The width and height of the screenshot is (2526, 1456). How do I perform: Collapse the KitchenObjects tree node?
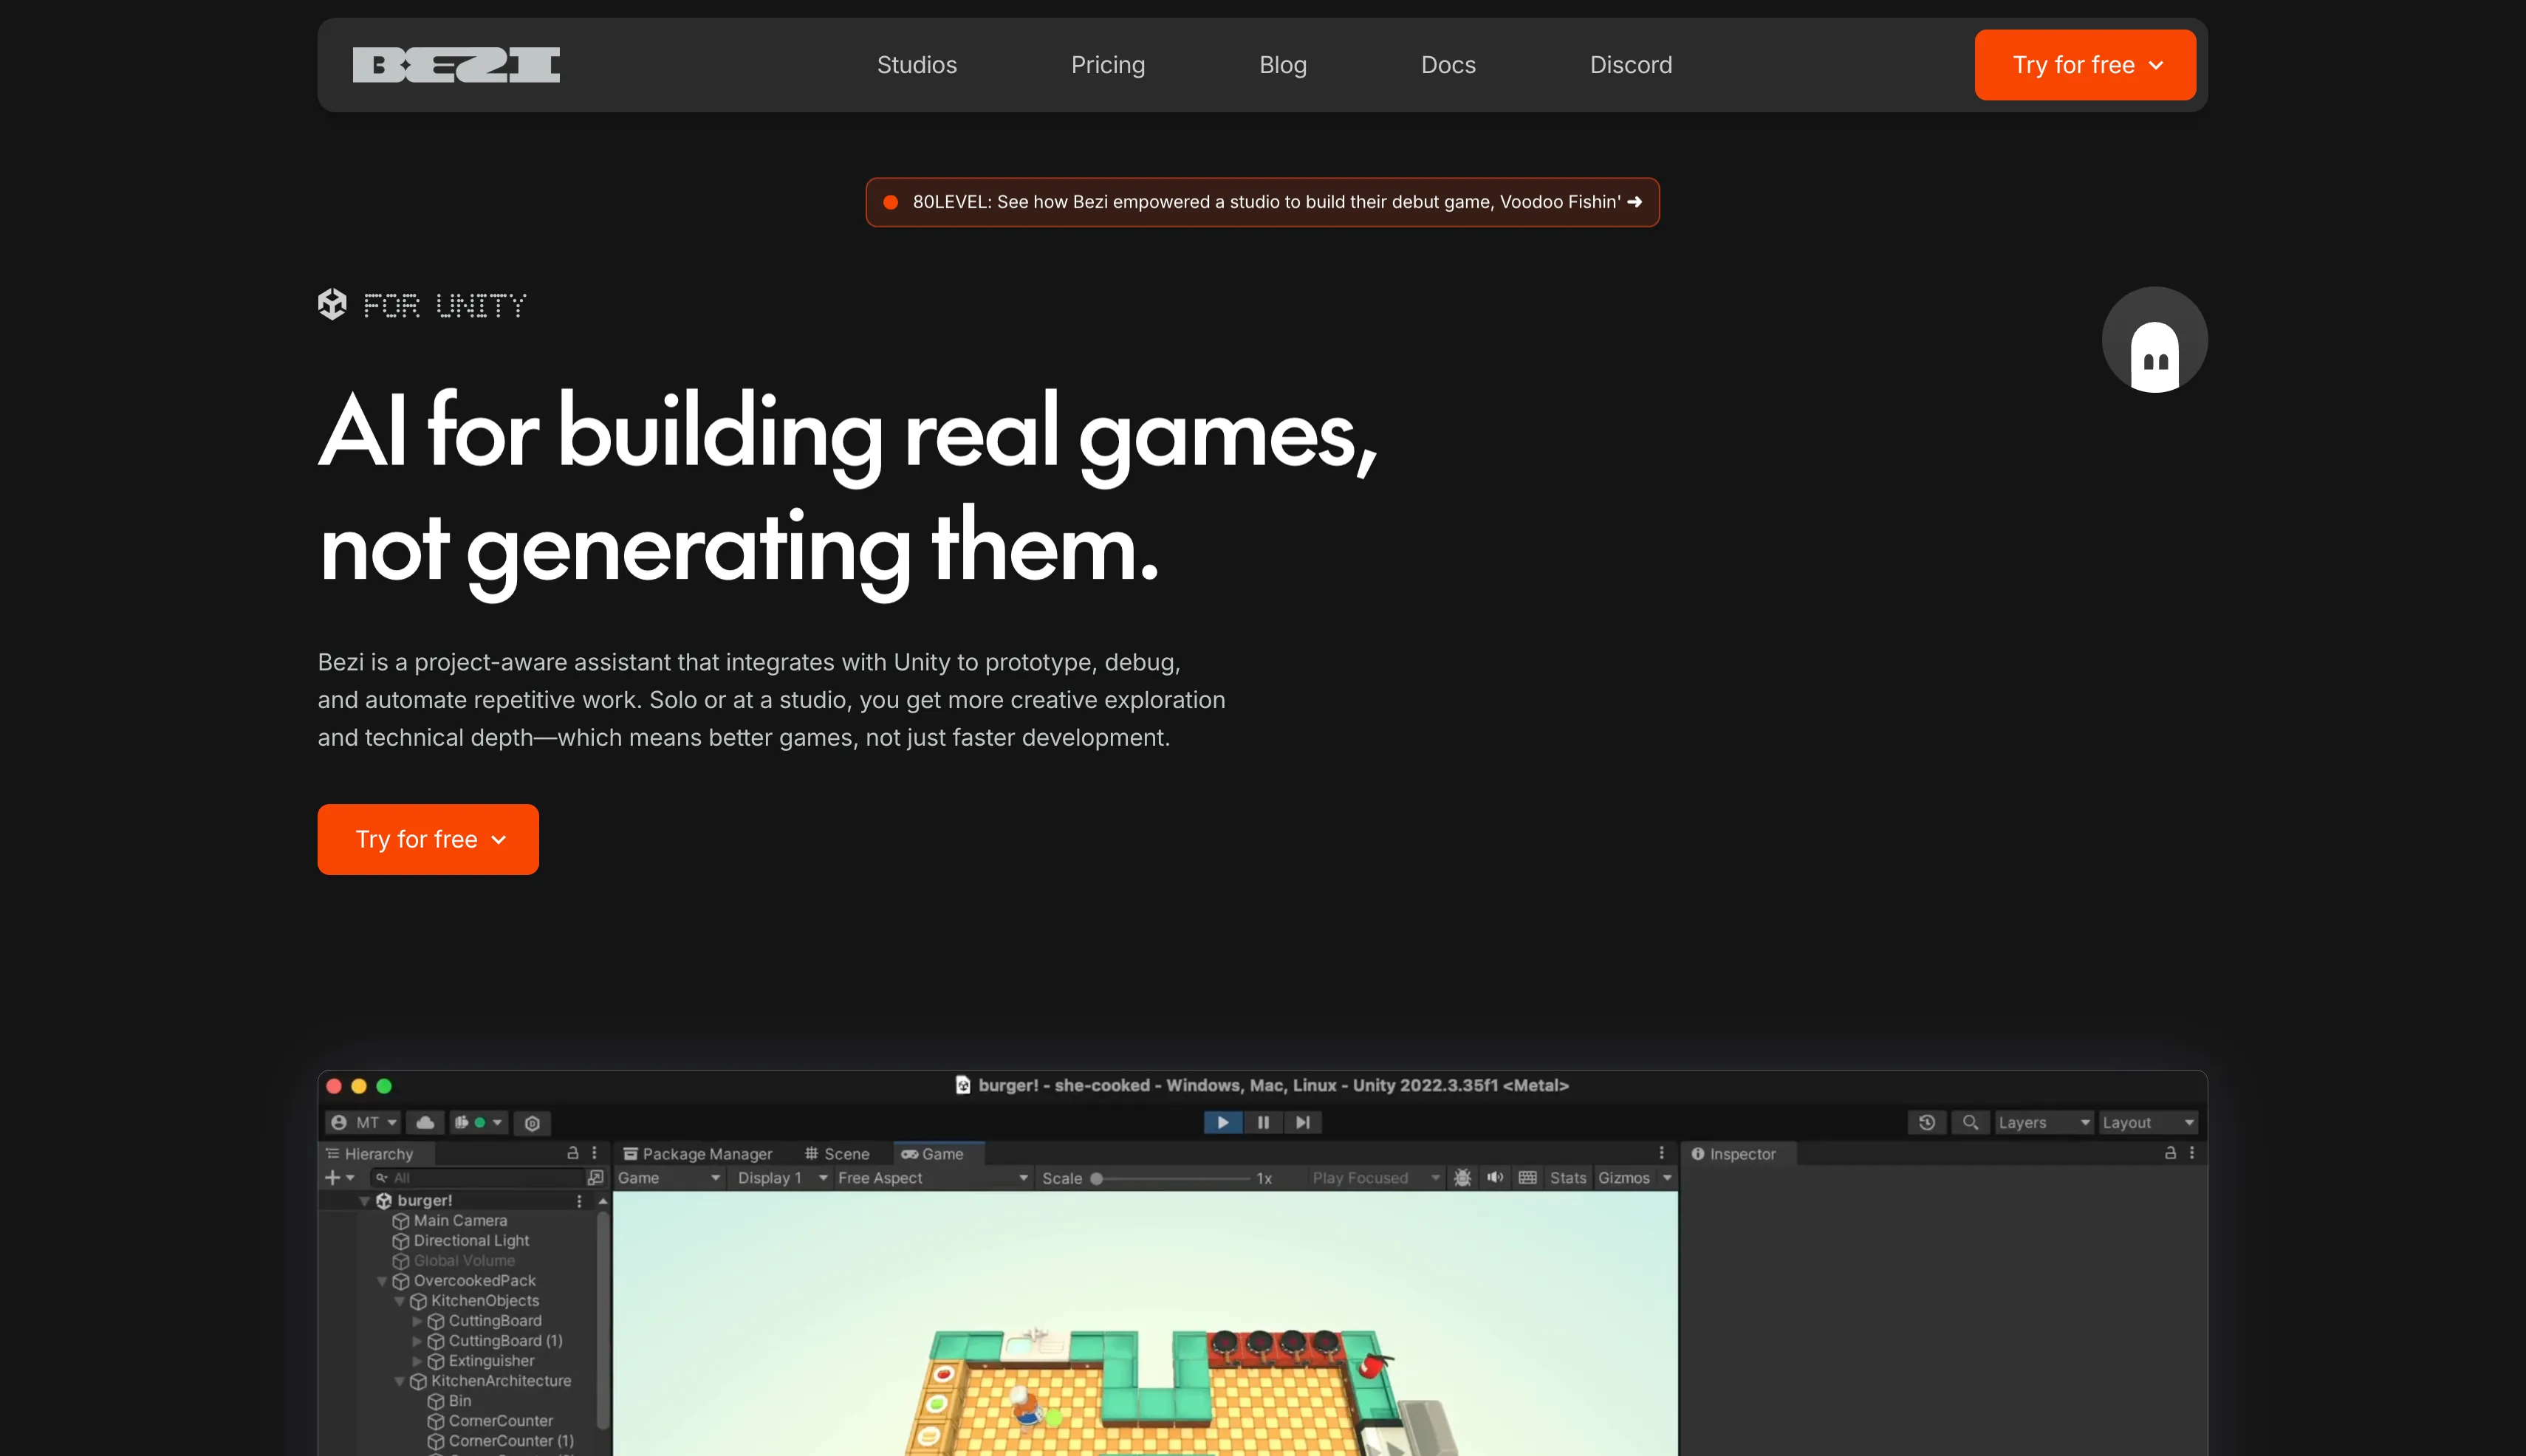click(x=399, y=1301)
